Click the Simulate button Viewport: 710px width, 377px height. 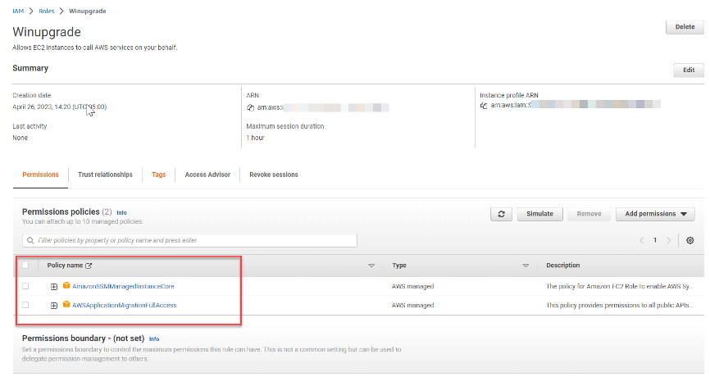click(x=539, y=214)
